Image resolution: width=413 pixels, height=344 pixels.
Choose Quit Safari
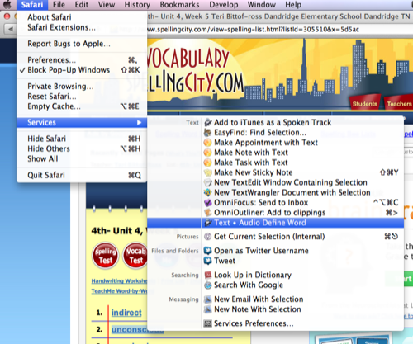(x=82, y=175)
